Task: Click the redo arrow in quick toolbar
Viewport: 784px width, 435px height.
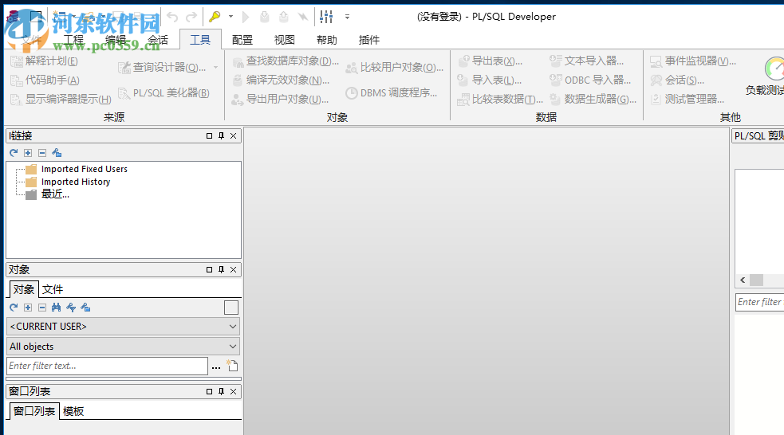Action: tap(191, 17)
